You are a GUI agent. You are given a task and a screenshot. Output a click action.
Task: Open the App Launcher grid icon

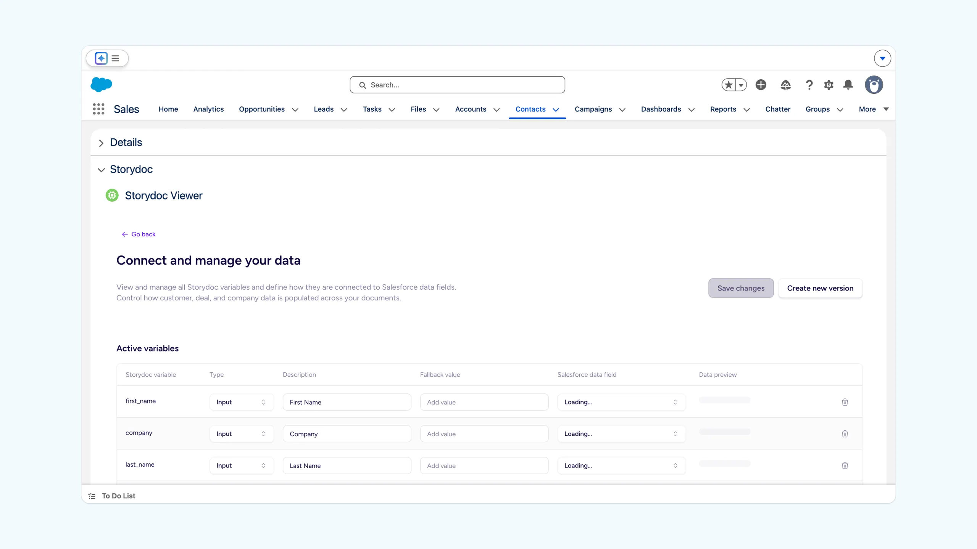tap(98, 109)
